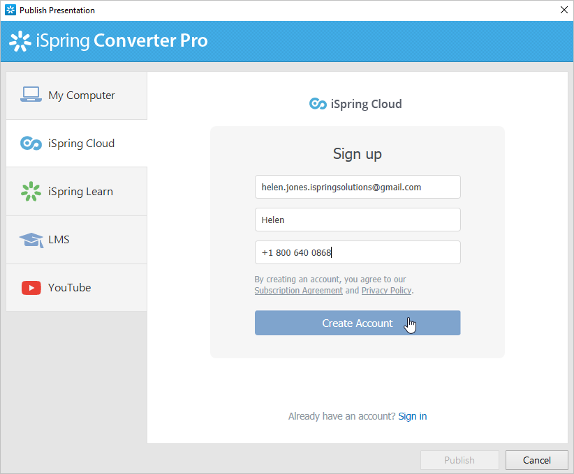Close the Publish Presentation dialog
This screenshot has height=474, width=574.
pyautogui.click(x=564, y=10)
